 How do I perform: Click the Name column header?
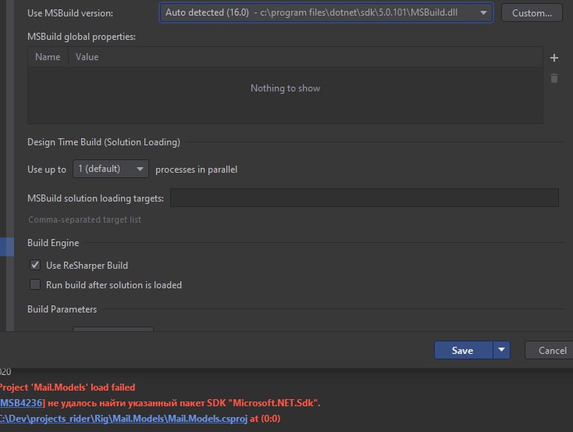48,57
